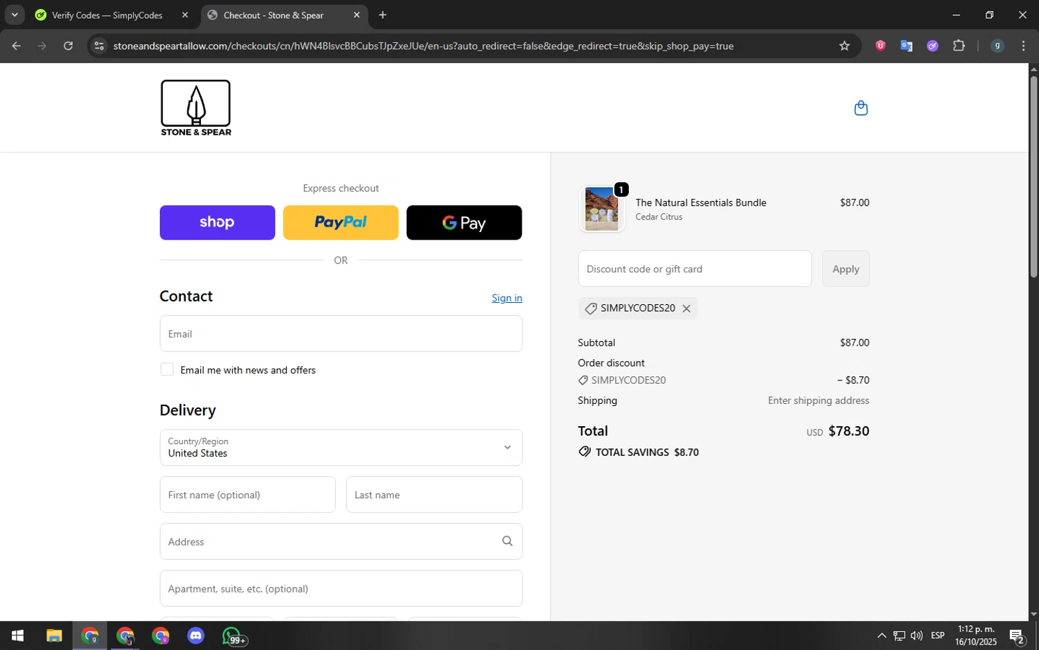The height and width of the screenshot is (650, 1039).
Task: Click the First name (optional) field
Action: [x=247, y=495]
